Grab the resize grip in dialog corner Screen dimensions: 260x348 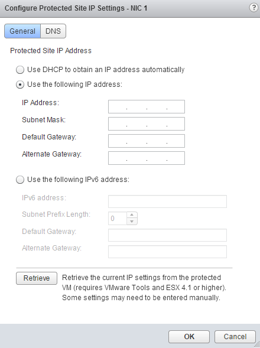pos(257,344)
